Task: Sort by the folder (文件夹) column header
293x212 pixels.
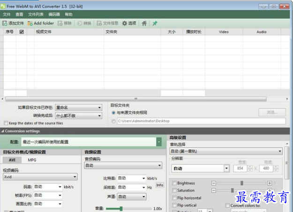Action: pyautogui.click(x=132, y=32)
